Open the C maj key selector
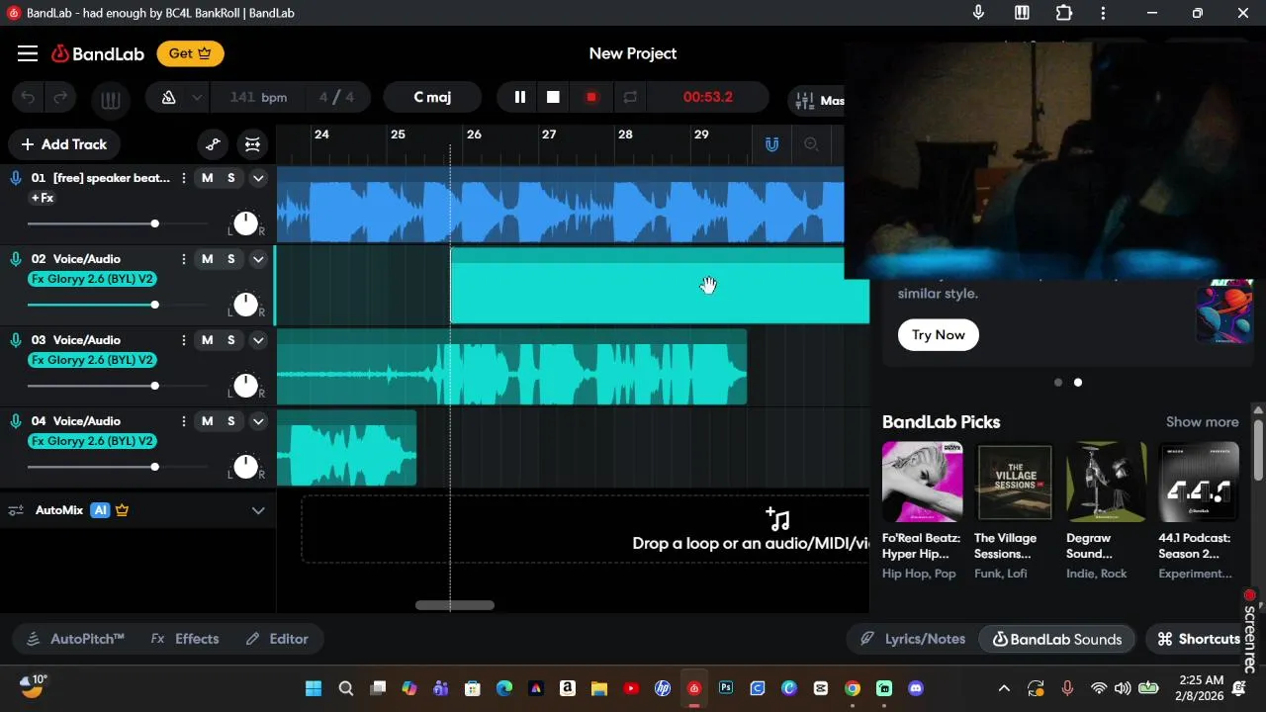The width and height of the screenshot is (1266, 712). [x=432, y=97]
